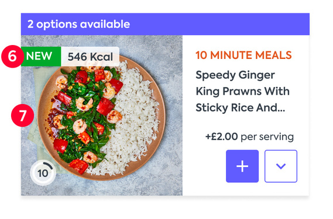Expand recipe options with the chevron button
333x219 pixels.
tap(281, 166)
